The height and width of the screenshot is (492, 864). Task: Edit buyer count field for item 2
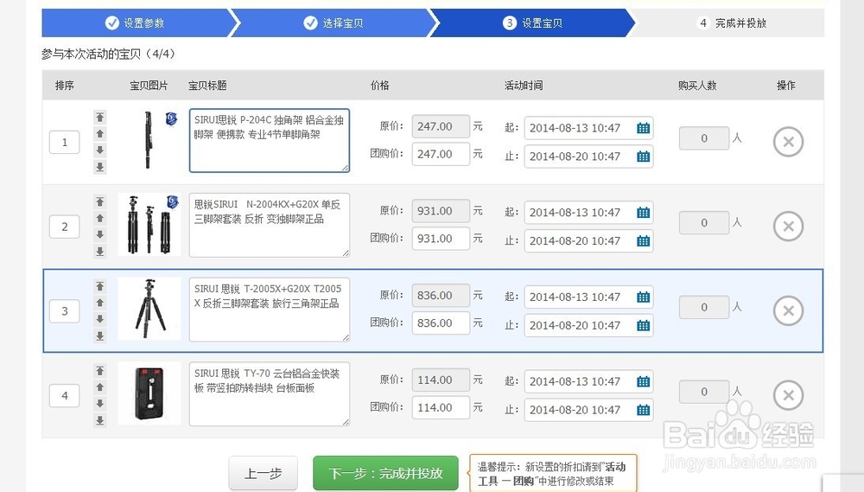704,223
